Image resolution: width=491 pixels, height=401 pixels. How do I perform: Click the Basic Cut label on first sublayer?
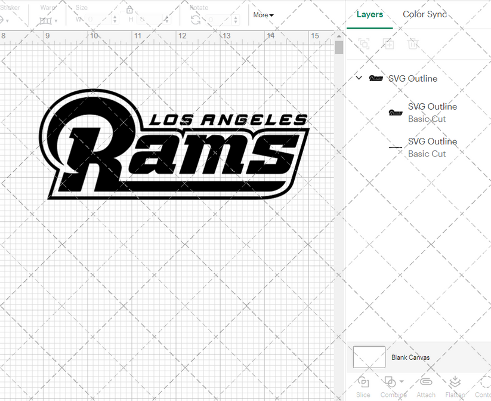coord(427,119)
